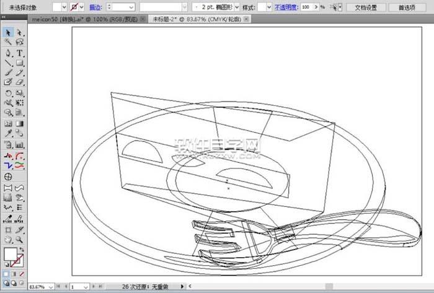The height and width of the screenshot is (293, 434).
Task: Select the Direct Selection tool
Action: (x=19, y=32)
